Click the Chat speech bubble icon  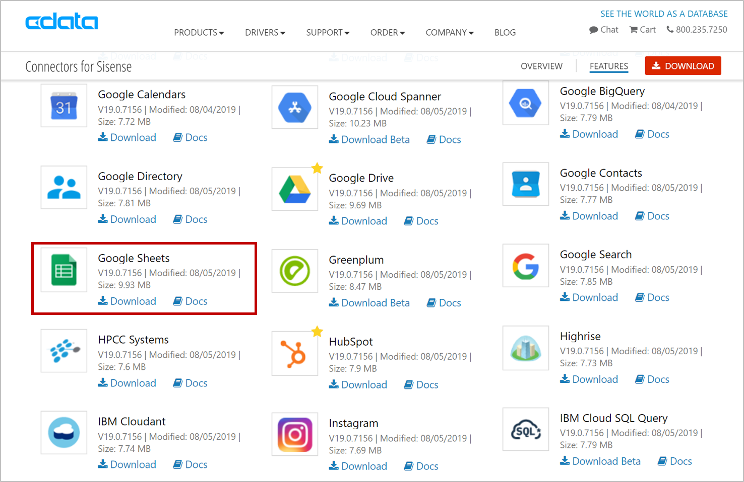tap(594, 30)
